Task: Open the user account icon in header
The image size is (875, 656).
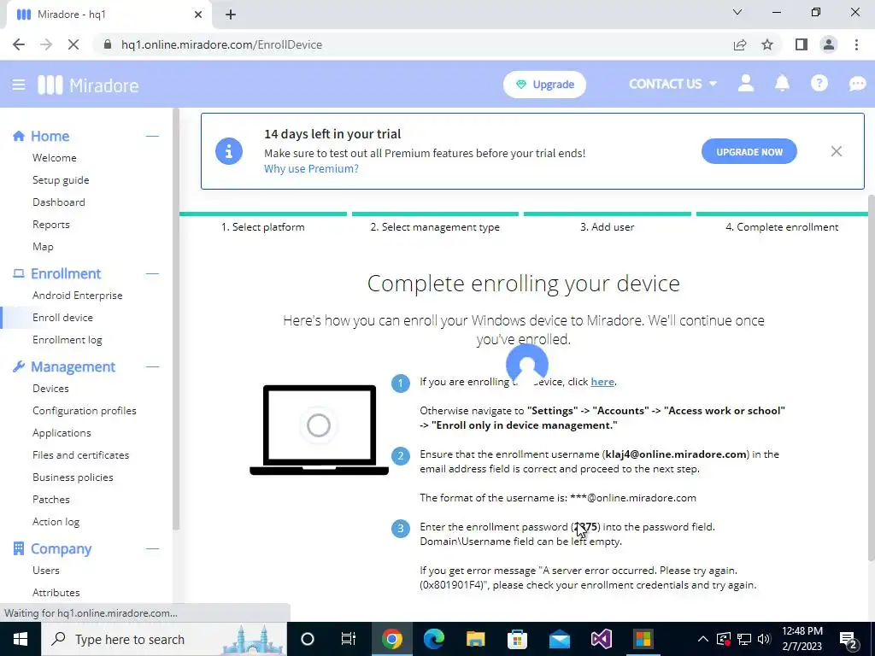Action: pyautogui.click(x=745, y=84)
